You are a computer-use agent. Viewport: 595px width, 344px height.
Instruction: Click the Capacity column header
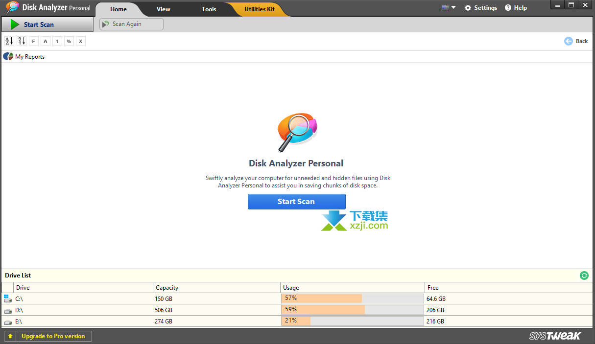click(x=216, y=288)
